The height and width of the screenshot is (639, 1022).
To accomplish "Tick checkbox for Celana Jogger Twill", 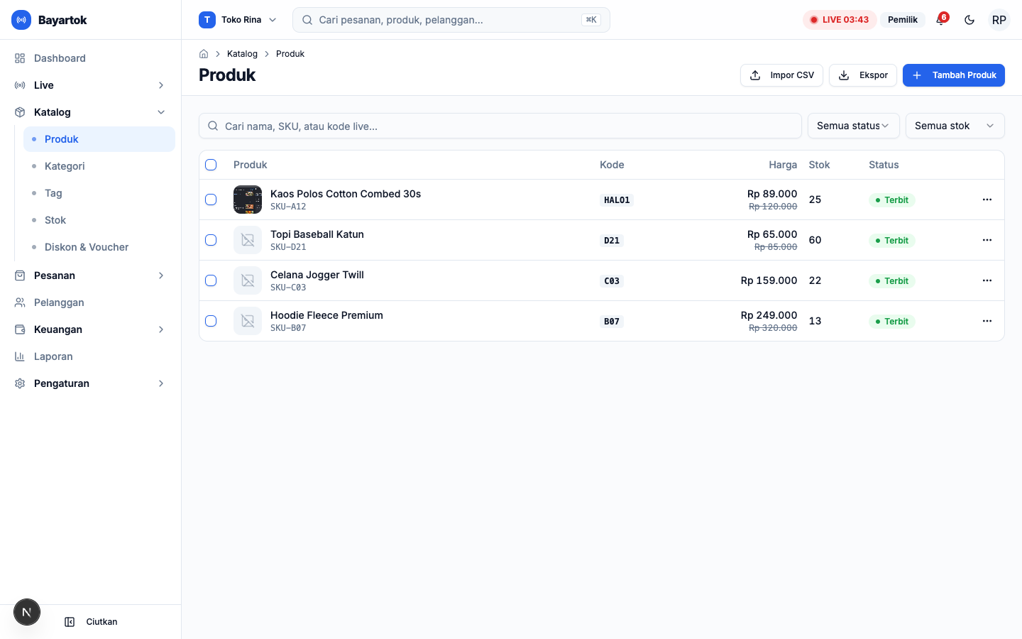I will tap(211, 280).
